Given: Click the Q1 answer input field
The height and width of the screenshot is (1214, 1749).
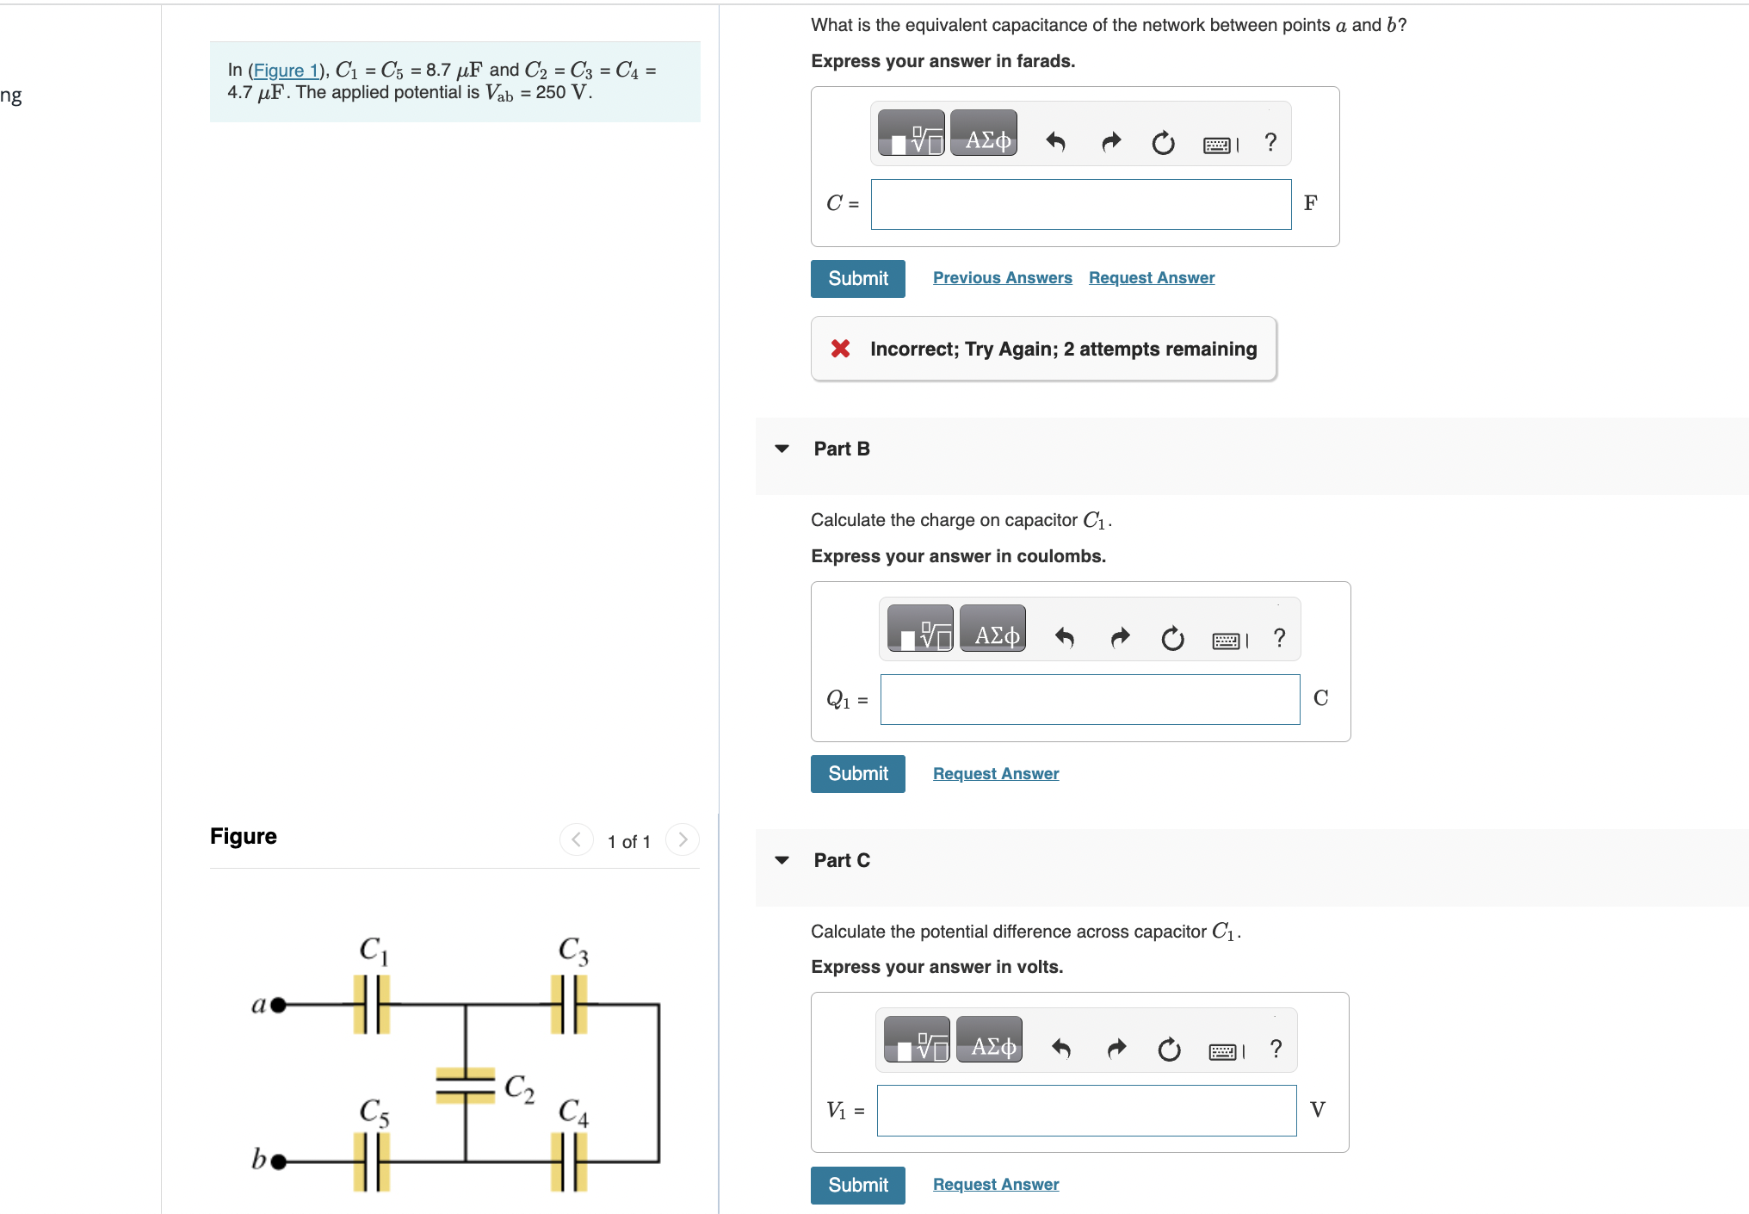Looking at the screenshot, I should click(1089, 699).
